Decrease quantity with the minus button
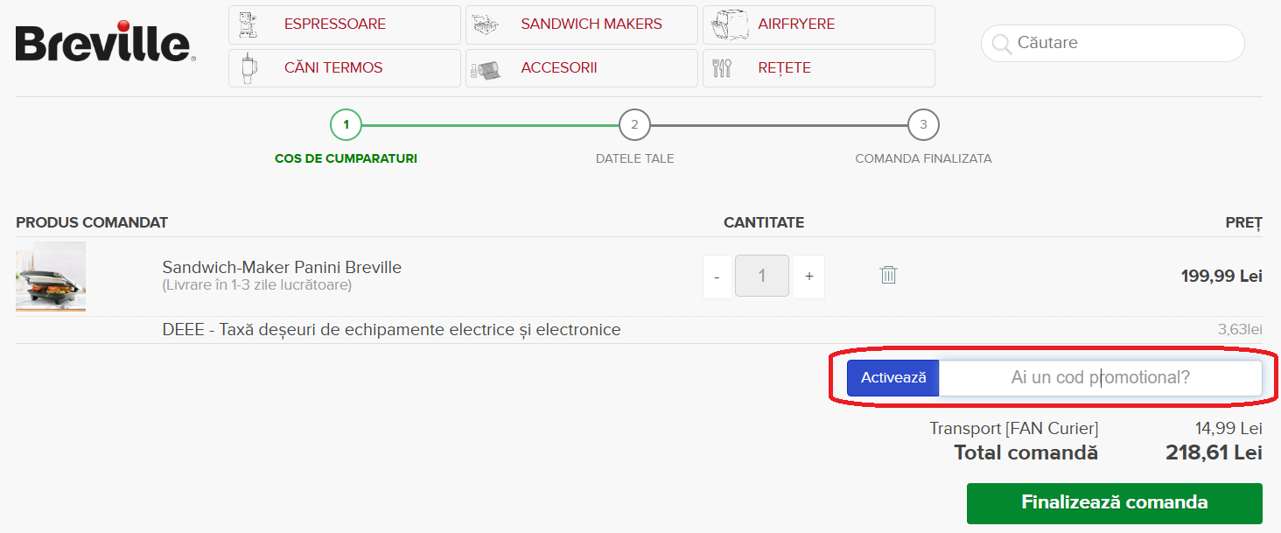1281x533 pixels. point(716,276)
